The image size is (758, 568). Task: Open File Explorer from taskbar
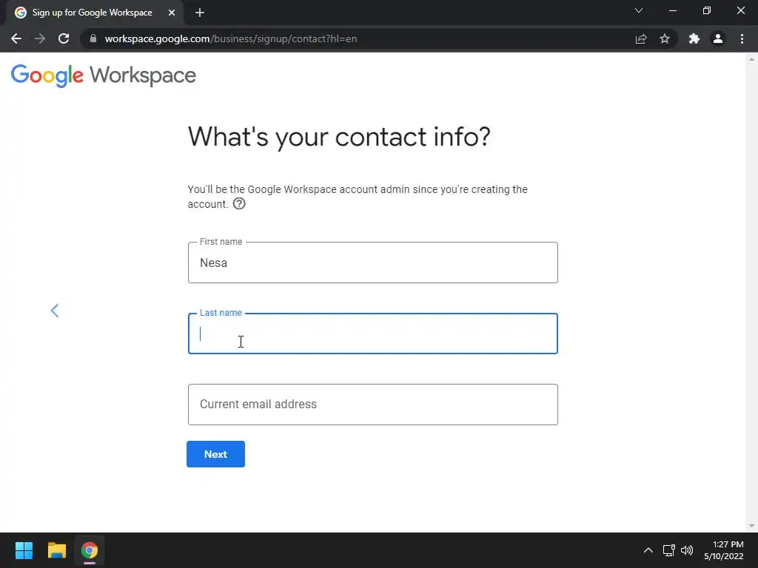tap(56, 550)
